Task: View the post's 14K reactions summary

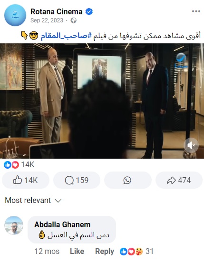Action: pos(19,164)
